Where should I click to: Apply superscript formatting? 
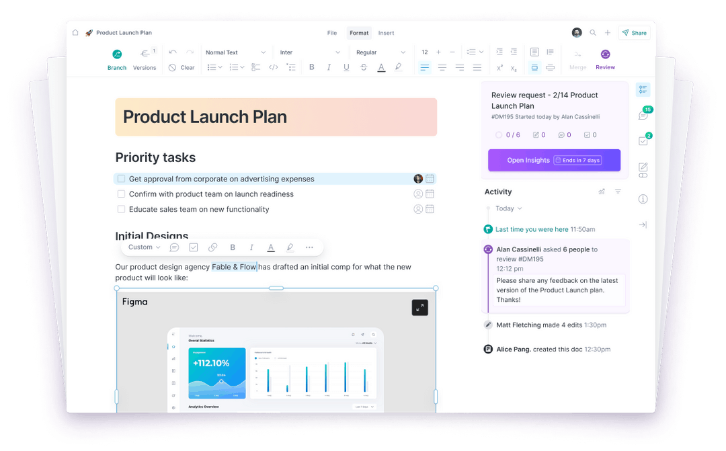499,68
